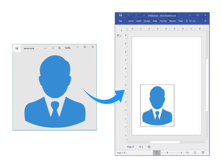This screenshot has width=221, height=168.
Task: Open the File menu
Action: pyautogui.click(x=120, y=21)
